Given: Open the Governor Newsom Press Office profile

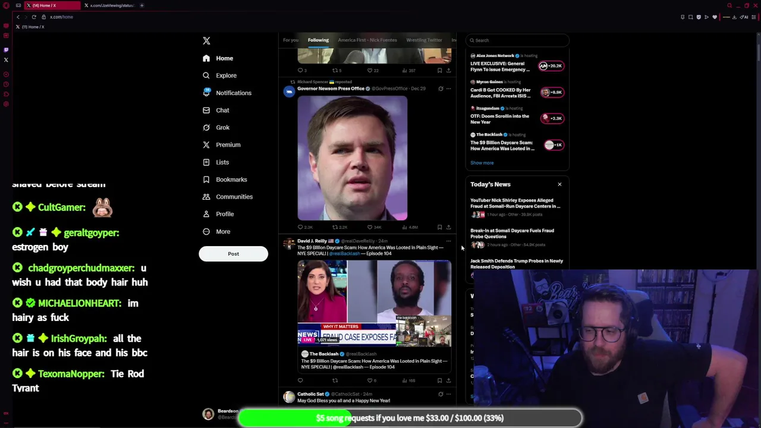Looking at the screenshot, I should tap(331, 89).
